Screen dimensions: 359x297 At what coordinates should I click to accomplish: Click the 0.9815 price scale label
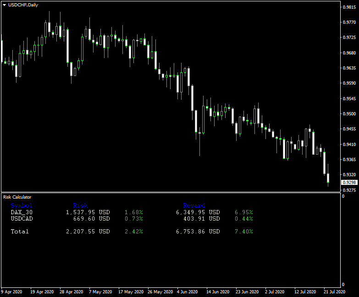pos(349,7)
